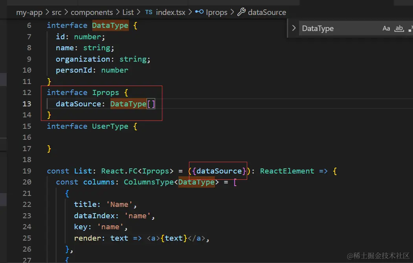
Task: Click 'organization' property name
Action: point(83,59)
